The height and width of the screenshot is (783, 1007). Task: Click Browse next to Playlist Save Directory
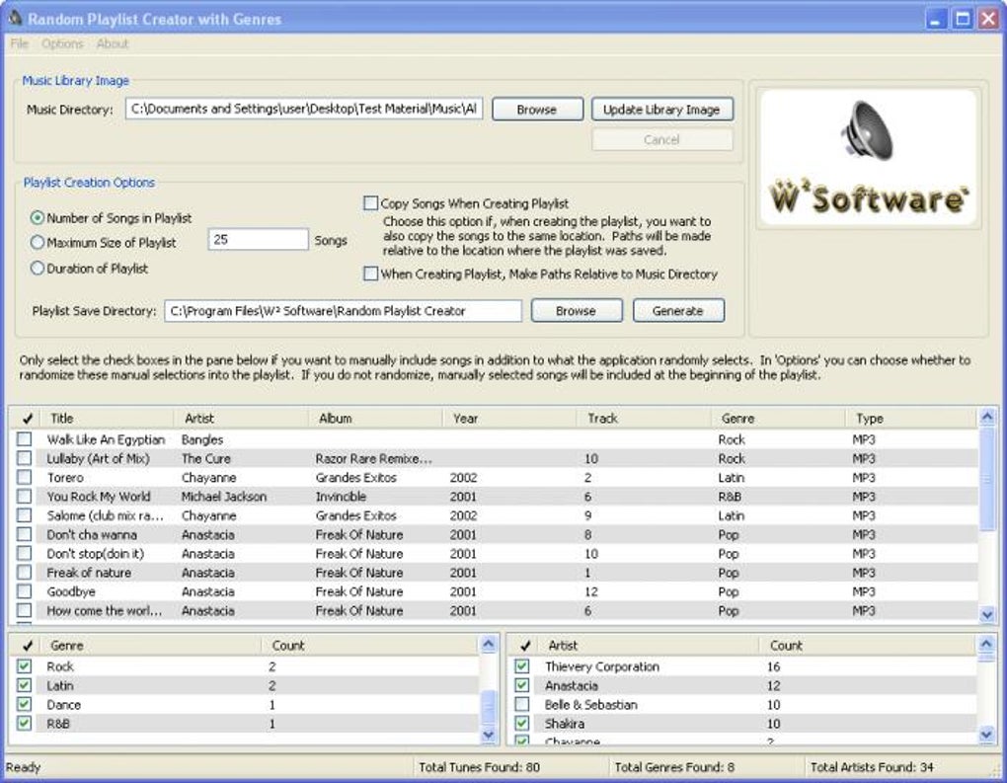coord(577,311)
